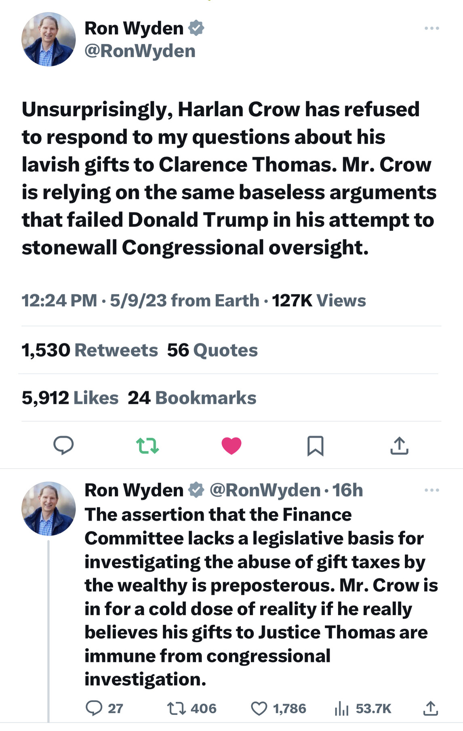Bookmark the main tweet
Image resolution: width=463 pixels, height=731 pixels.
(x=315, y=445)
